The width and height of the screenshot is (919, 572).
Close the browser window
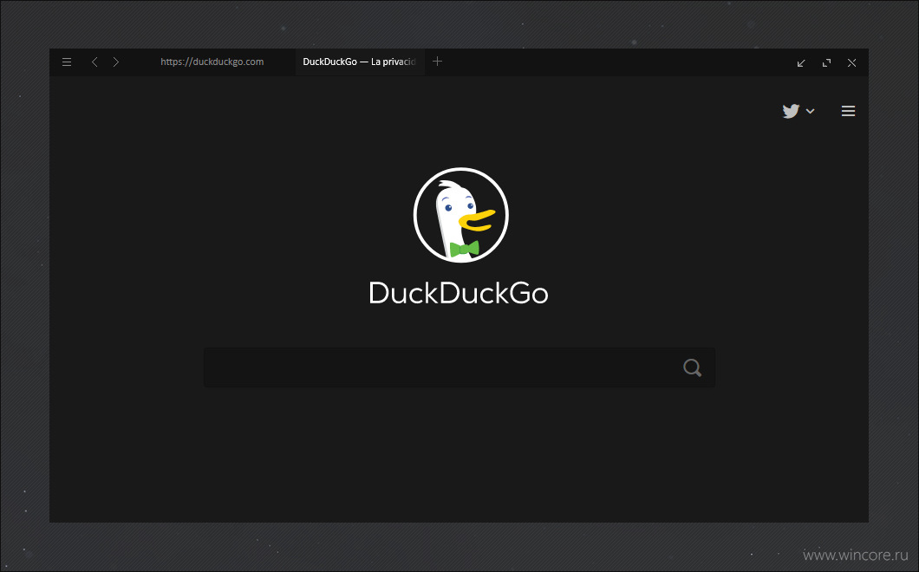point(851,62)
